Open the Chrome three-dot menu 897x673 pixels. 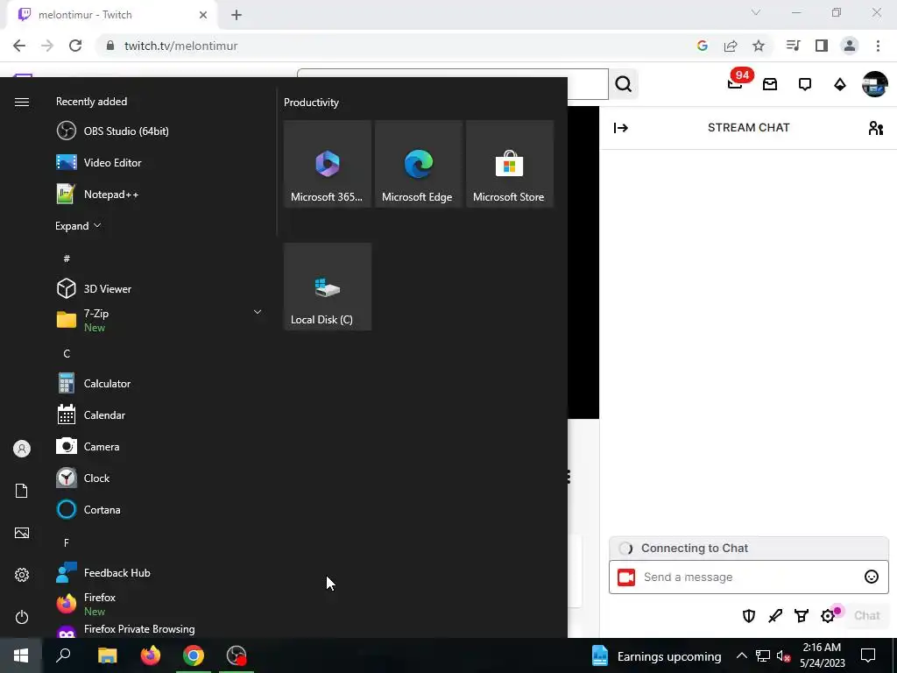(x=878, y=46)
